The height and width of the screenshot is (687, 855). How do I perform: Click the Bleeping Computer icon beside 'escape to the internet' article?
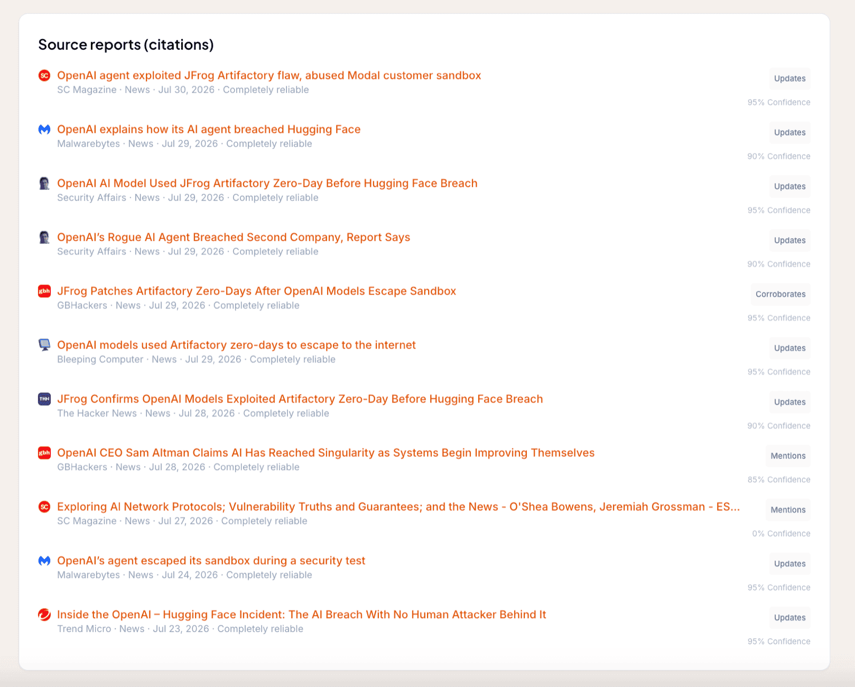[44, 345]
